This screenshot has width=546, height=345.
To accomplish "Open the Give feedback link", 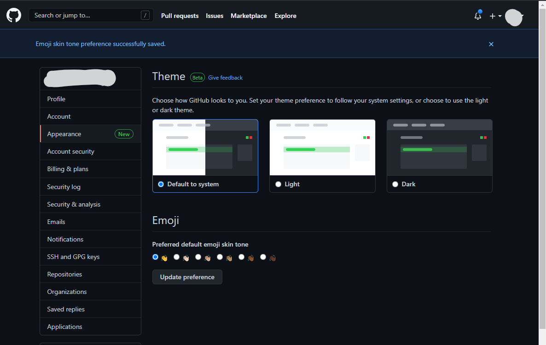I will [x=225, y=78].
